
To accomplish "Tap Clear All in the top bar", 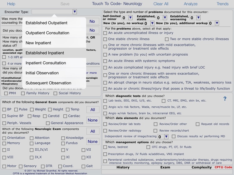I will 161,4.
